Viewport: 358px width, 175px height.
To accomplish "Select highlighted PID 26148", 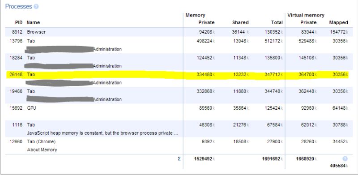I will pos(16,74).
